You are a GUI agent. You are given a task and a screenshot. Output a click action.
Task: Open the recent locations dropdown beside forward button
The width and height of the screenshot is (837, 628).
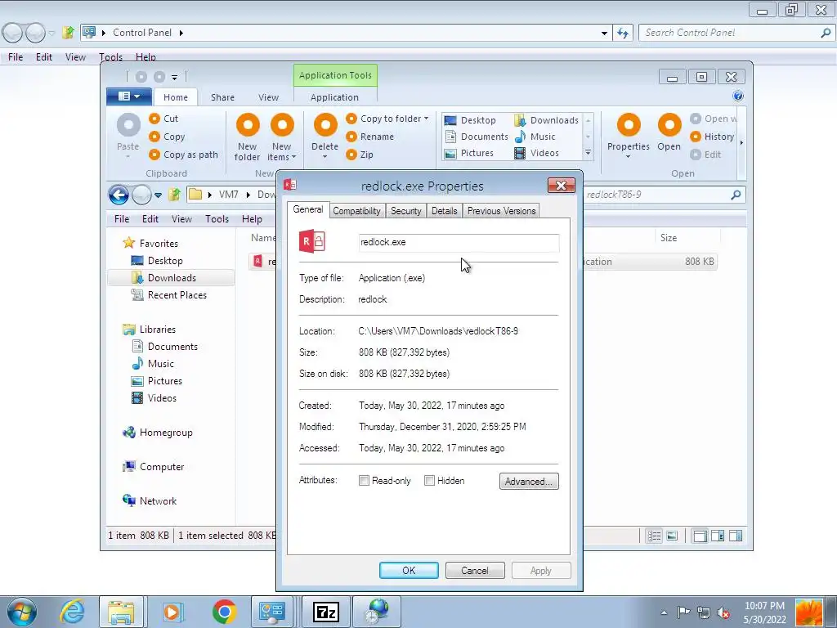tap(158, 195)
